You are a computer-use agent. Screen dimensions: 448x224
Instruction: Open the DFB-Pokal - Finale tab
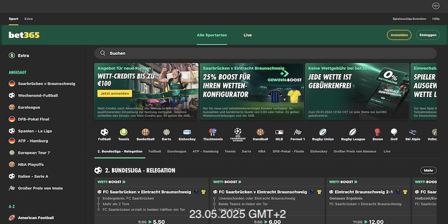(x=288, y=151)
